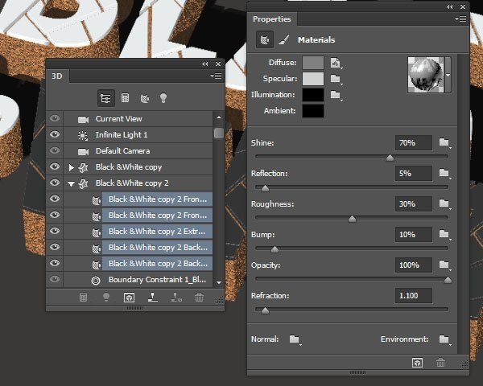
Task: Click the Refraction 1.100 value field
Action: [x=414, y=295]
